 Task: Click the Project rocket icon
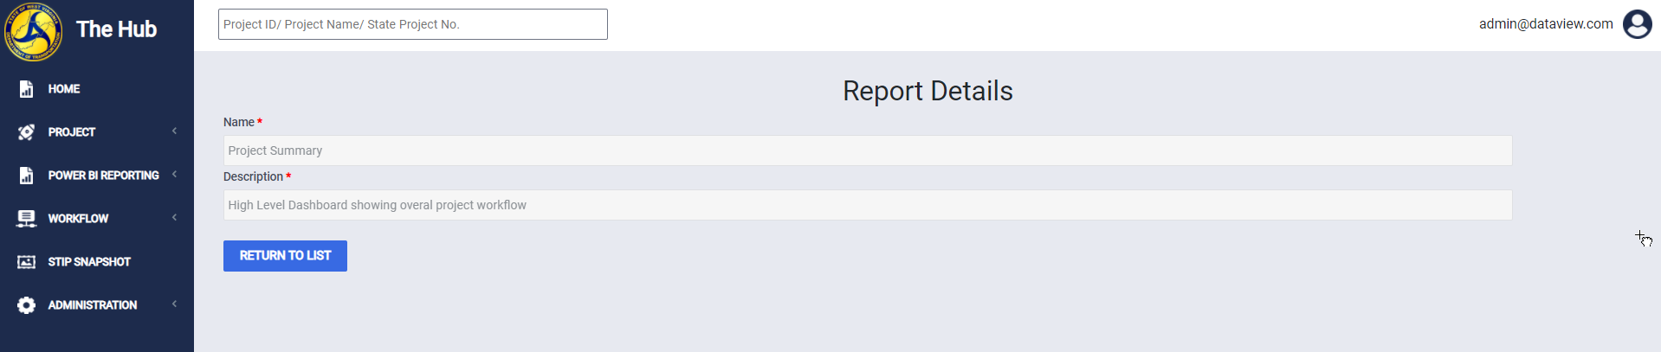point(26,132)
